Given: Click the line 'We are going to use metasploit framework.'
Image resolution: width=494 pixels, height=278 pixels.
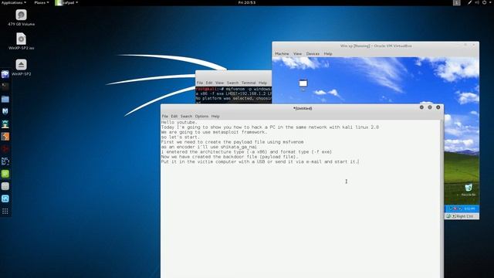Looking at the screenshot, I should [x=214, y=132].
